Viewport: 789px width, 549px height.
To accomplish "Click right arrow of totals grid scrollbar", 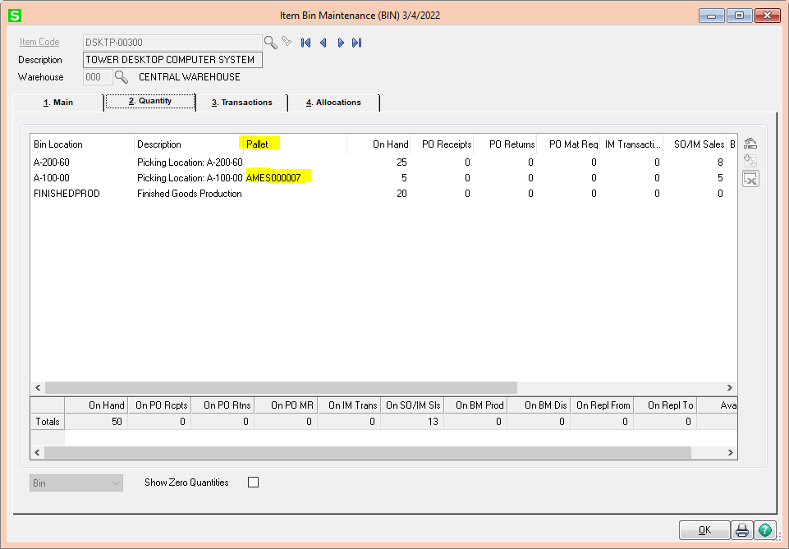I will point(730,452).
